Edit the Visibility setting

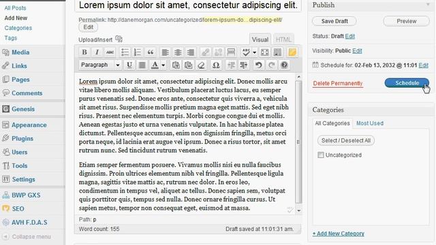[357, 51]
